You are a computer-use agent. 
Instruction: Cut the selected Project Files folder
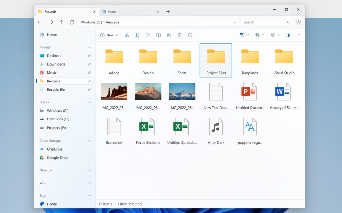click(127, 35)
